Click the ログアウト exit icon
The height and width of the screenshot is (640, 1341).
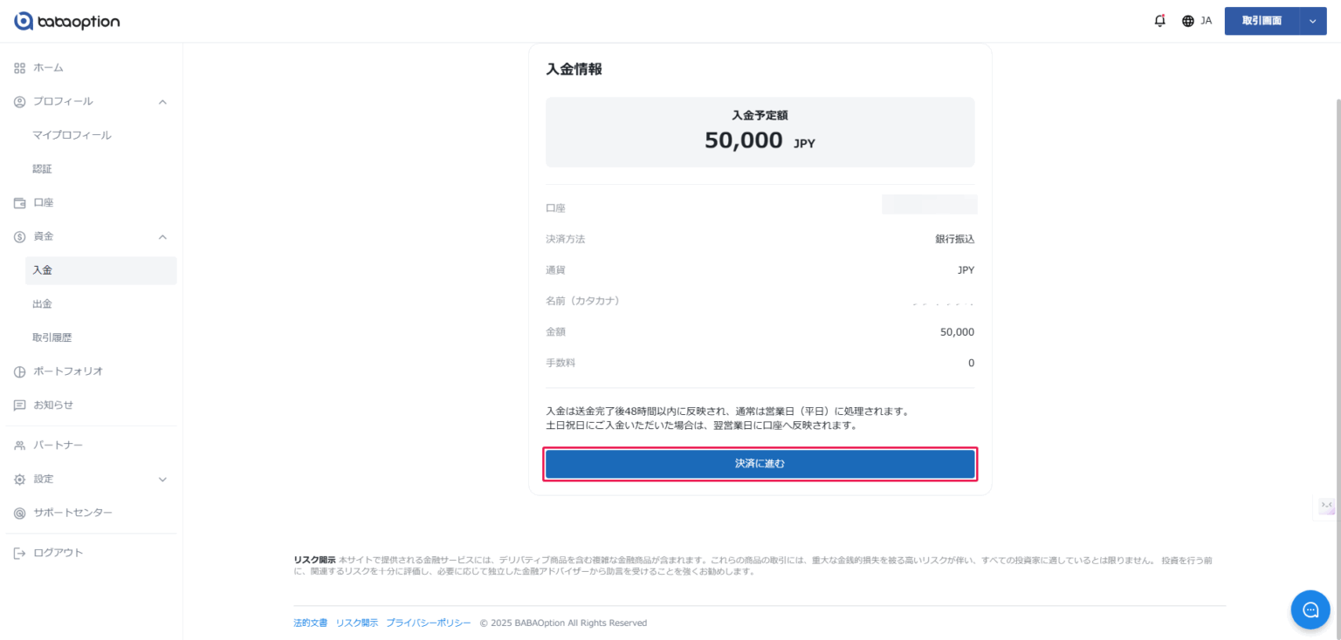pos(20,553)
